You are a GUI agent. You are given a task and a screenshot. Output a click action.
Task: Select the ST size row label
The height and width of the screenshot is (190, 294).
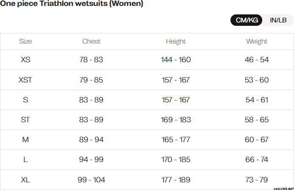tap(25, 120)
